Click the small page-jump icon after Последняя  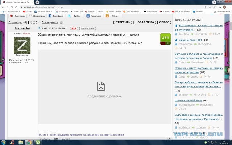click(61, 22)
